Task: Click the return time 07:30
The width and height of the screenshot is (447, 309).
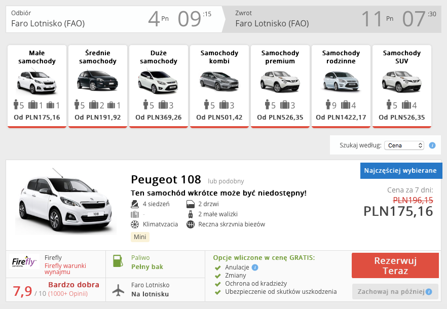Action: (x=419, y=19)
